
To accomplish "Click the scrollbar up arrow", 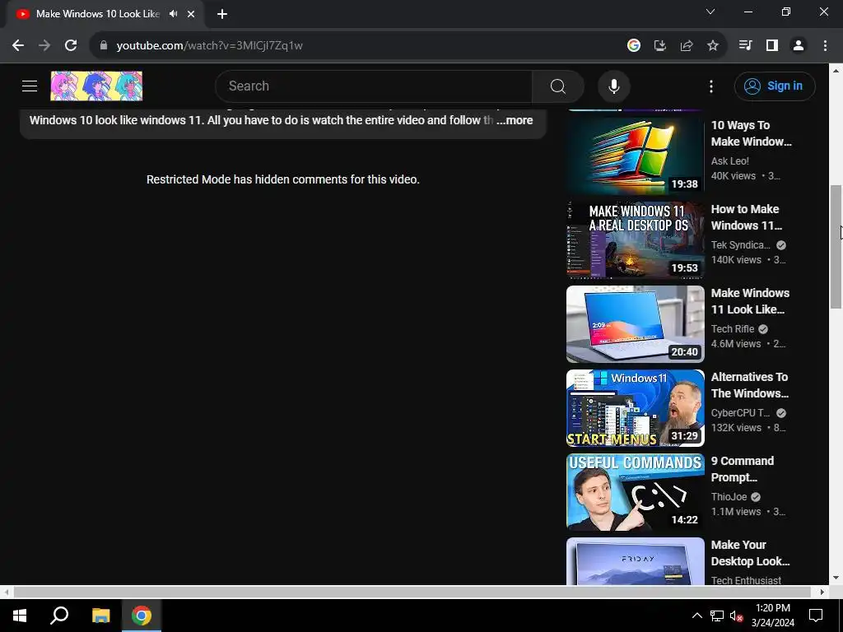I will pos(836,71).
